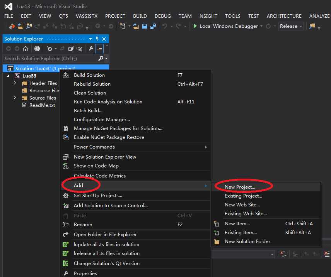Click the Qt icon beside lupdate entry
Image resolution: width=331 pixels, height=277 pixels.
pyautogui.click(x=66, y=245)
